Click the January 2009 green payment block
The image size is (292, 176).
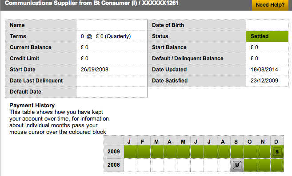[x=130, y=152]
